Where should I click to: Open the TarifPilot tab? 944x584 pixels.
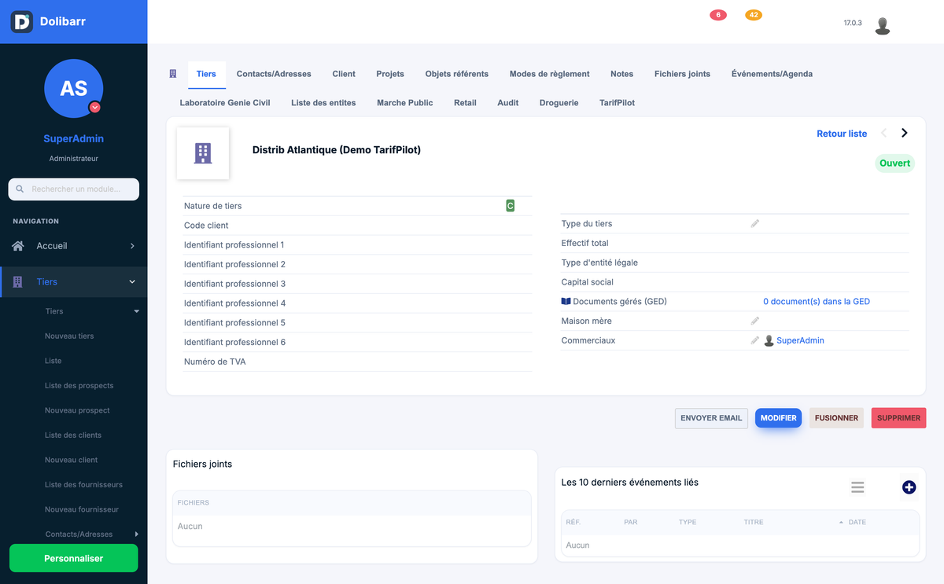click(x=617, y=103)
